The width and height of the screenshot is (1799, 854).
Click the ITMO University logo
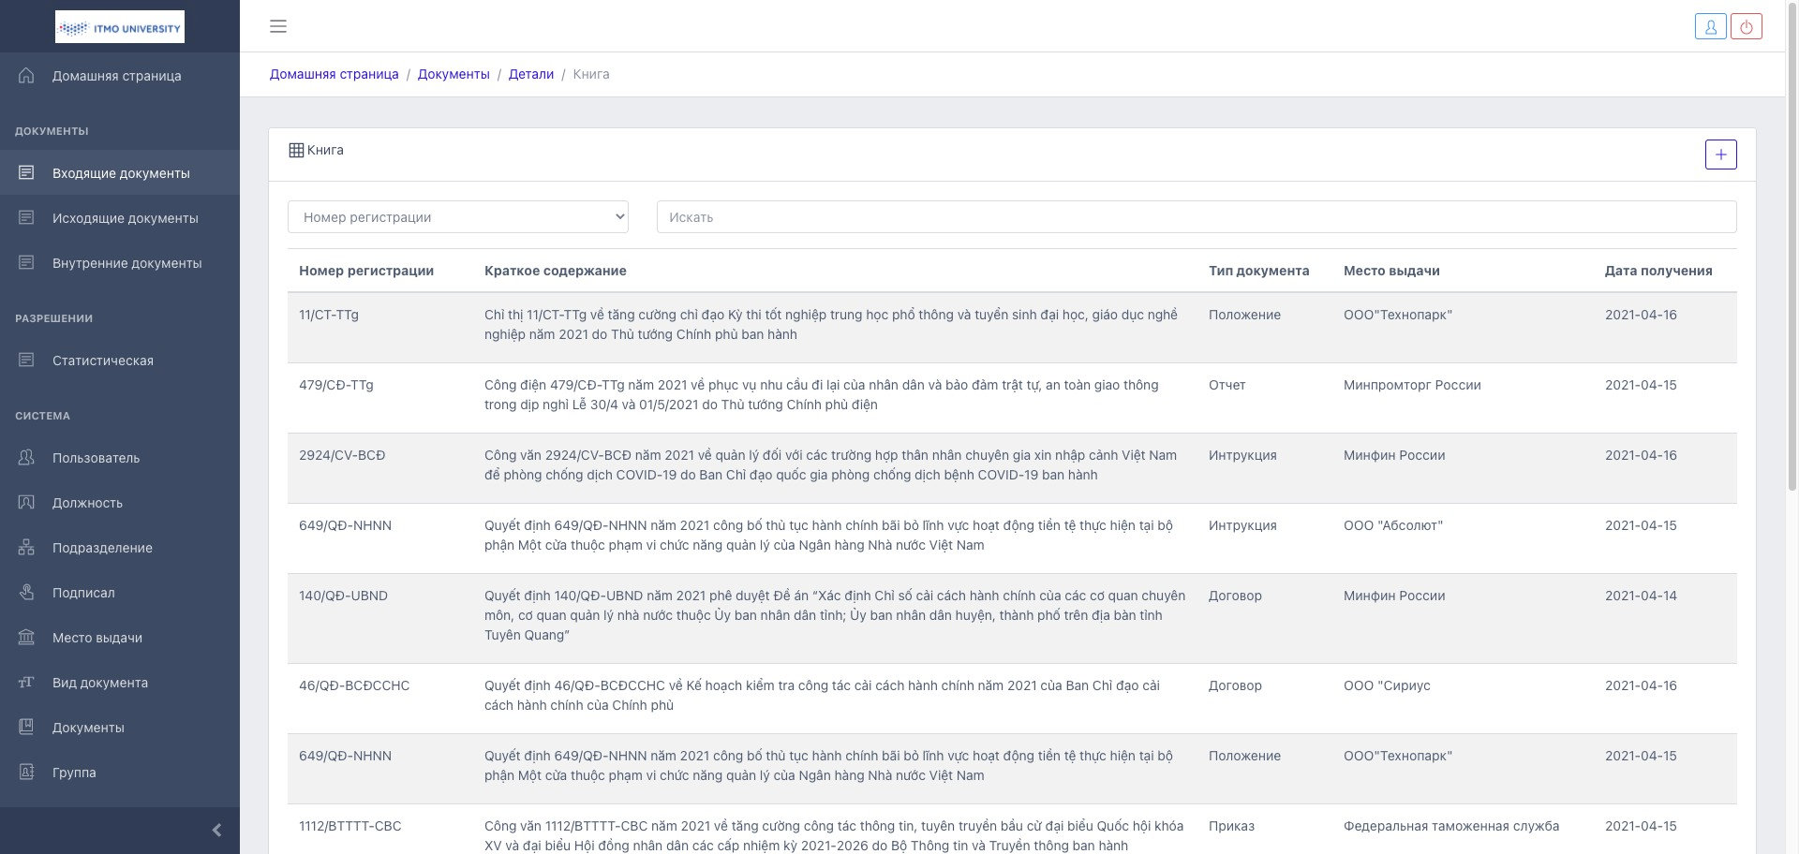click(x=120, y=27)
